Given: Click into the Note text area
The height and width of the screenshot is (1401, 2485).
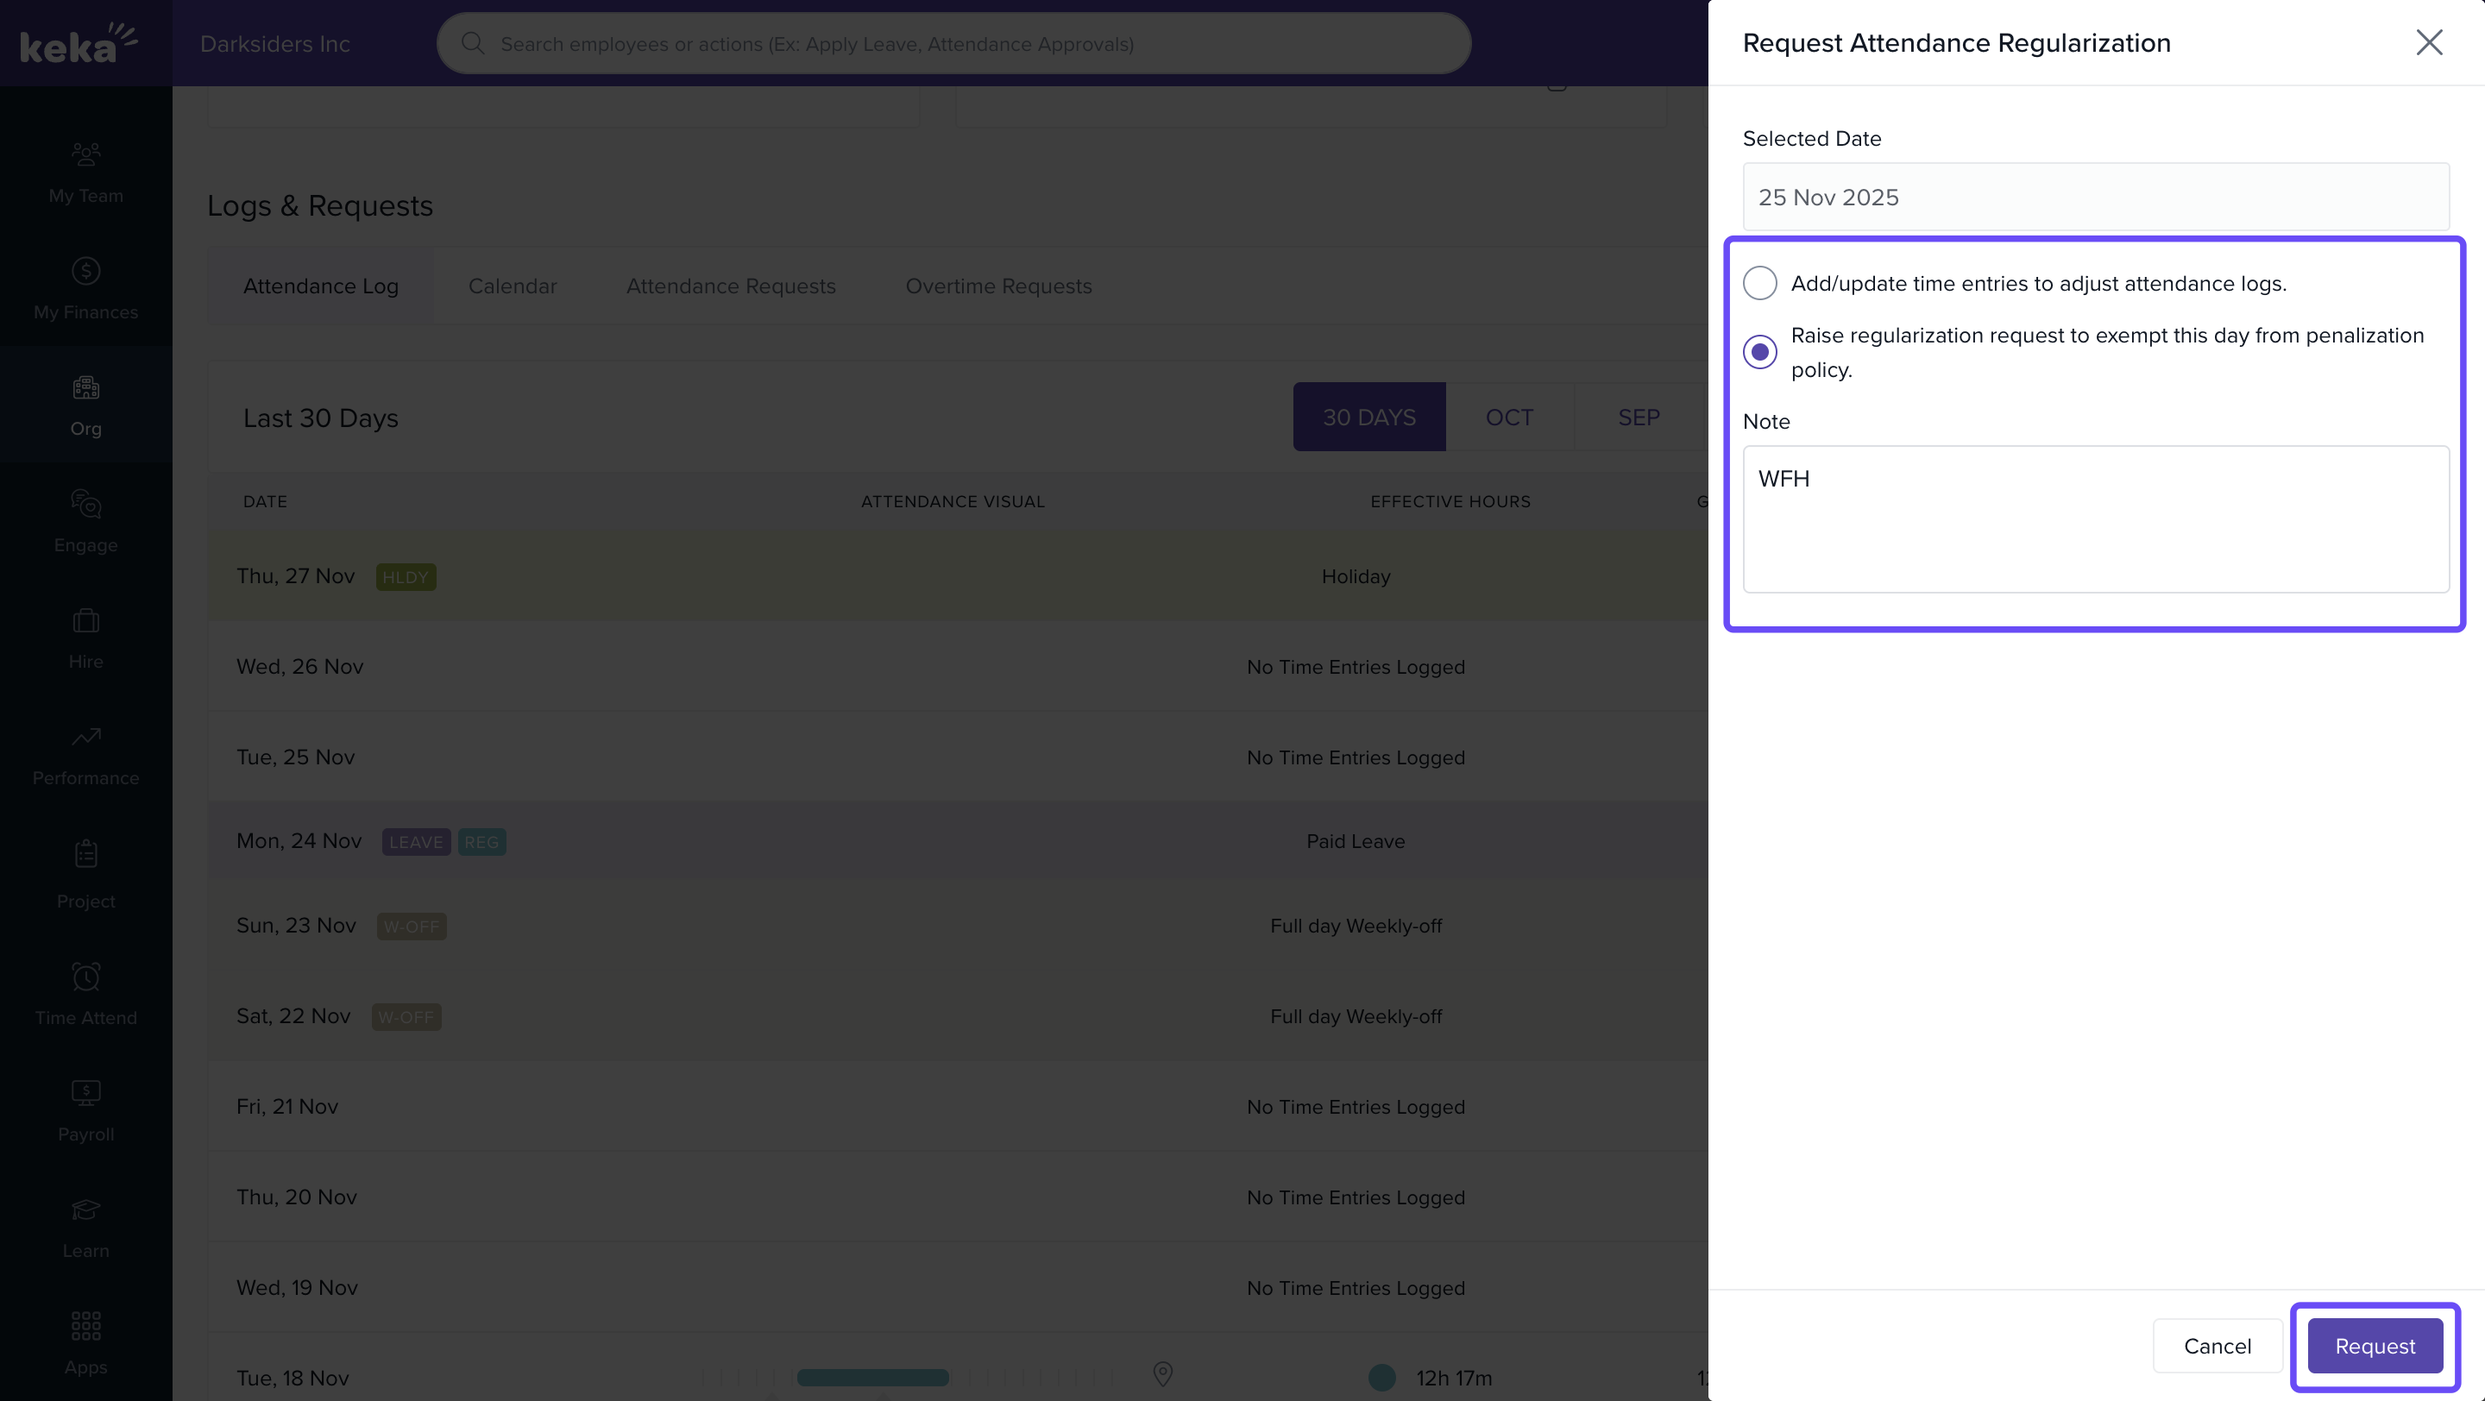Looking at the screenshot, I should (2095, 519).
